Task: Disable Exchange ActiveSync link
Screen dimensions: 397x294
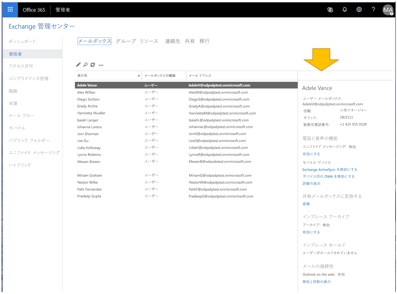Action: (x=330, y=170)
